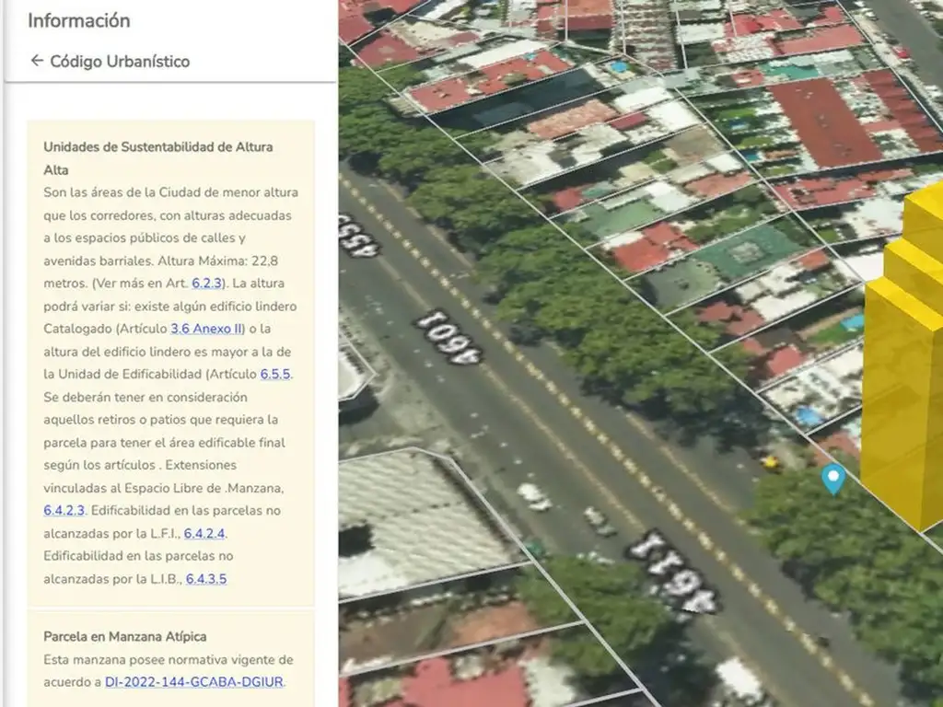Select the Código Urbanístico title text

(x=120, y=61)
